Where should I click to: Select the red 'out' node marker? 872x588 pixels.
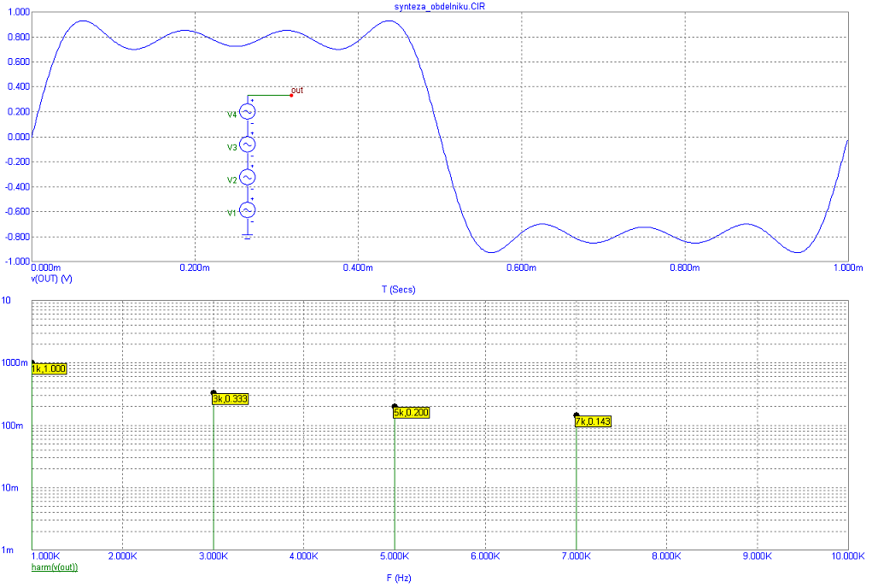pos(291,95)
